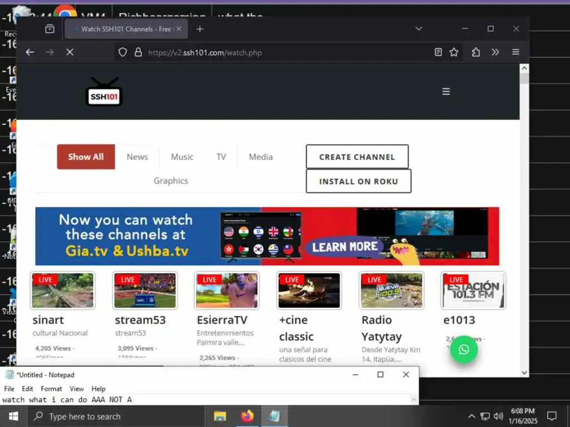570x427 pixels.
Task: Bookmark this page with the star icon
Action: coord(454,52)
